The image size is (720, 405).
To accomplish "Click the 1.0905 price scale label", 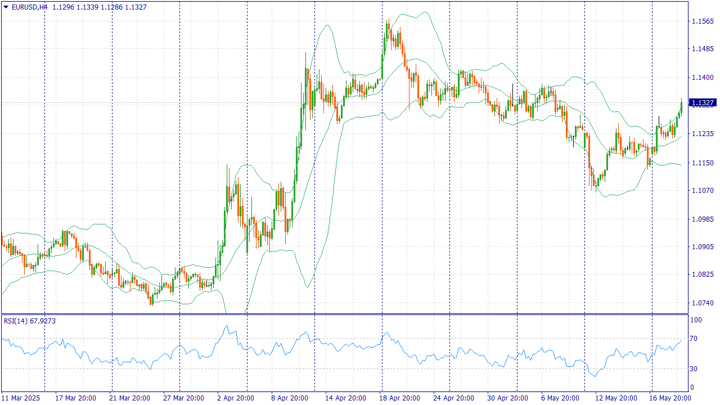I will (702, 246).
